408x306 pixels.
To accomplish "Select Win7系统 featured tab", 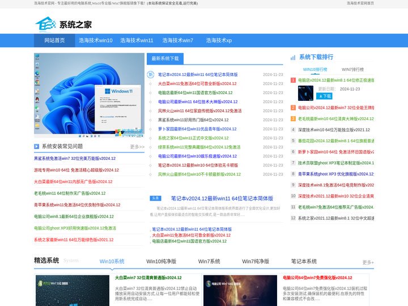I will (x=209, y=261).
